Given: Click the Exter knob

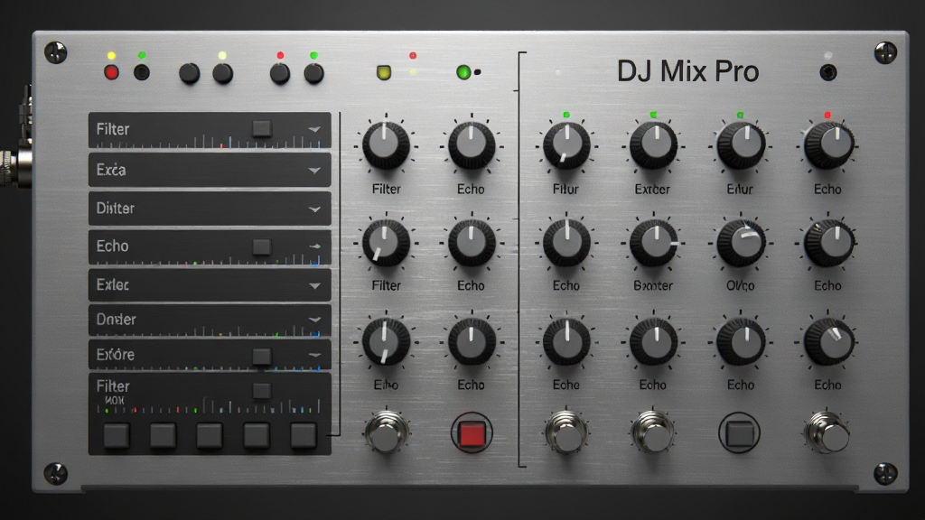Looking at the screenshot, I should point(653,145).
